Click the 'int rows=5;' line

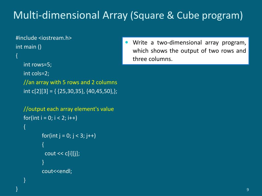coord(38,65)
